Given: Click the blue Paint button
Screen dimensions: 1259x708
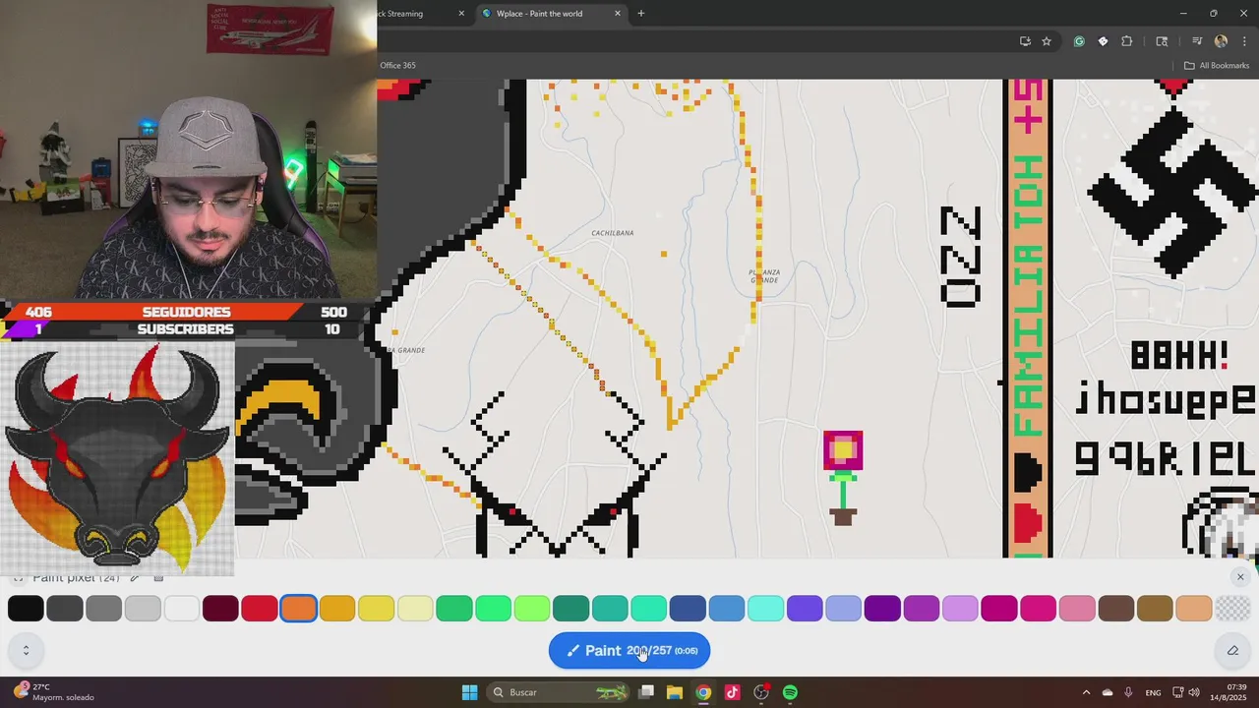Looking at the screenshot, I should [629, 650].
